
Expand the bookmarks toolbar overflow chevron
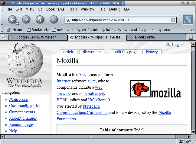tap(192, 30)
